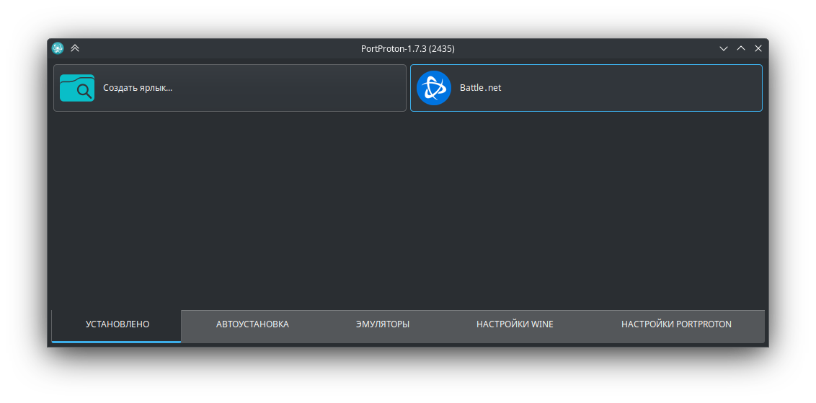This screenshot has width=816, height=403.
Task: Click blank space inside the Создать ярлык tile
Action: click(x=288, y=88)
